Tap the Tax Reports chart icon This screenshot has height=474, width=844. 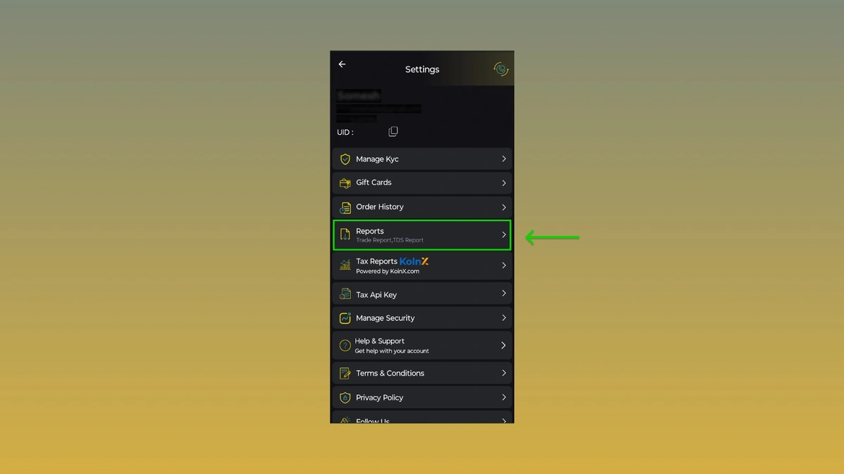tap(345, 265)
